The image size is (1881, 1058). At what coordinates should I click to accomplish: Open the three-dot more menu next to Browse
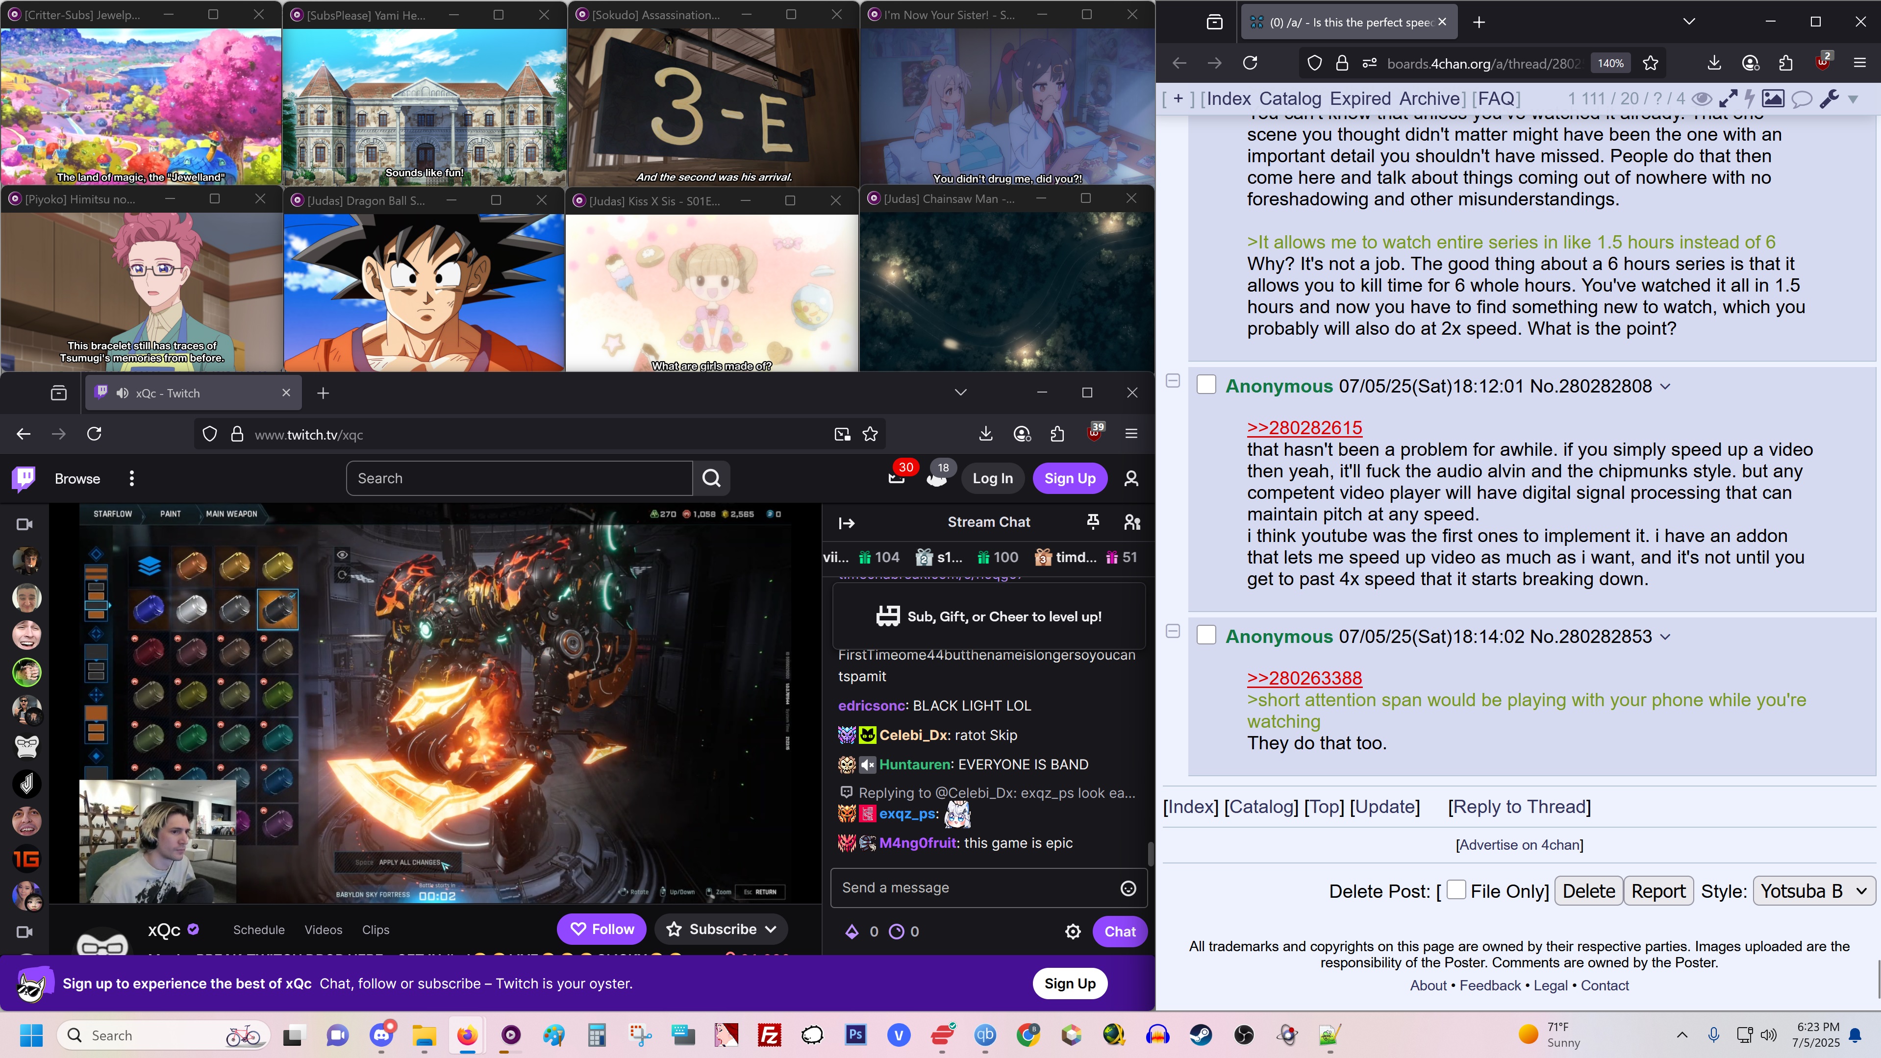click(131, 478)
